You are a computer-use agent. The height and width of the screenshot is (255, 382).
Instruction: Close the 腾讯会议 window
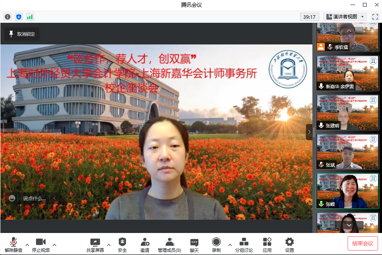point(376,5)
